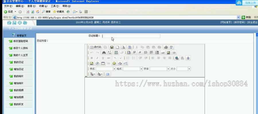Toggle strikethrough formatting in the editor
258x114 pixels.
[x=108, y=58]
